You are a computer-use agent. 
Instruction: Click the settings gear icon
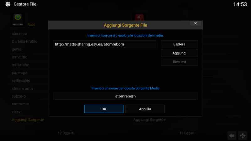pyautogui.click(x=8, y=4)
